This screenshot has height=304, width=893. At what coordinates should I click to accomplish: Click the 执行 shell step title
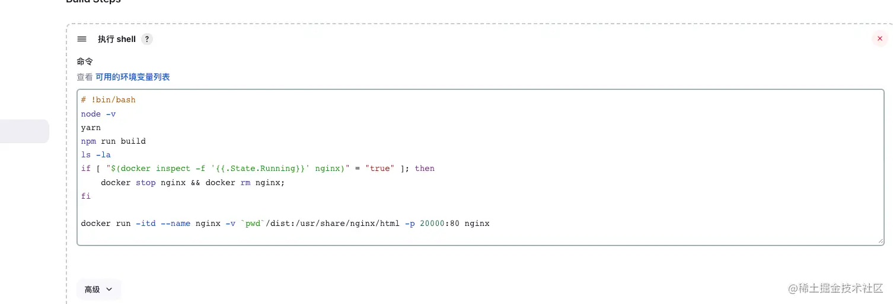click(117, 39)
